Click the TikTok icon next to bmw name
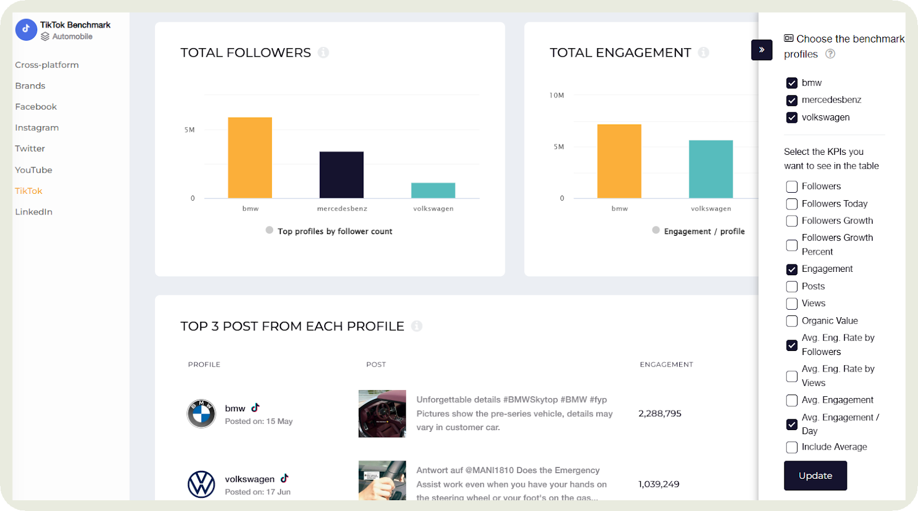This screenshot has height=511, width=918. coord(255,408)
